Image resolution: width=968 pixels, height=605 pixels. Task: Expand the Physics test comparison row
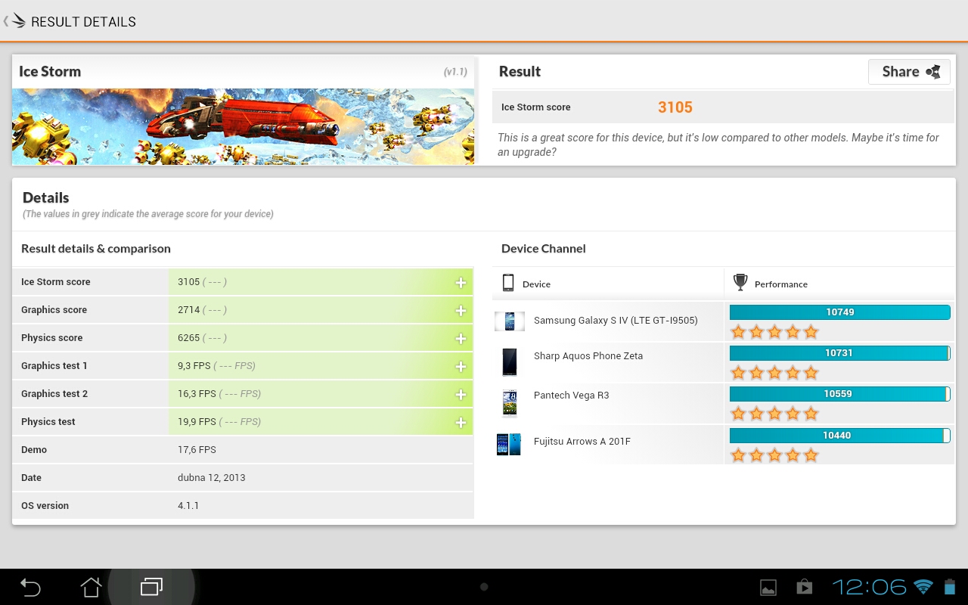point(460,421)
